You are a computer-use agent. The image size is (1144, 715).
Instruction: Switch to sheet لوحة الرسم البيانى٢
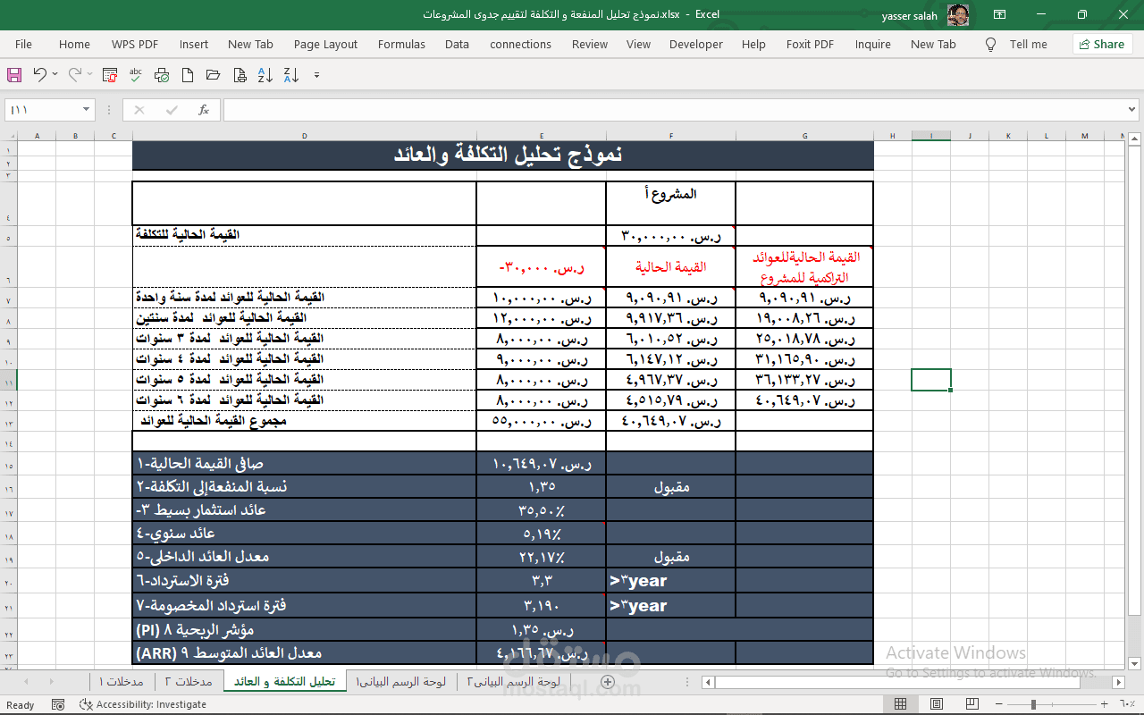[513, 682]
